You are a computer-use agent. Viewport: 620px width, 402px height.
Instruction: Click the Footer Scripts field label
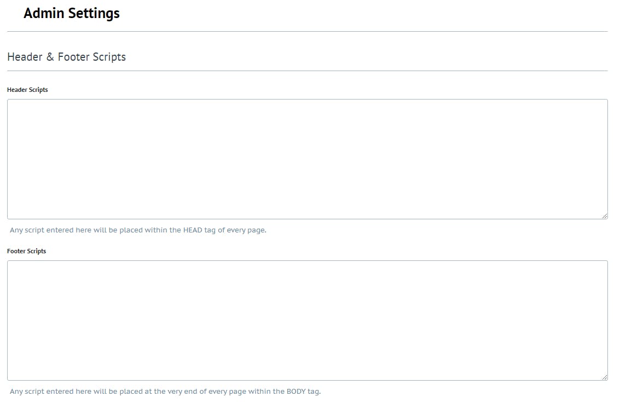[26, 251]
